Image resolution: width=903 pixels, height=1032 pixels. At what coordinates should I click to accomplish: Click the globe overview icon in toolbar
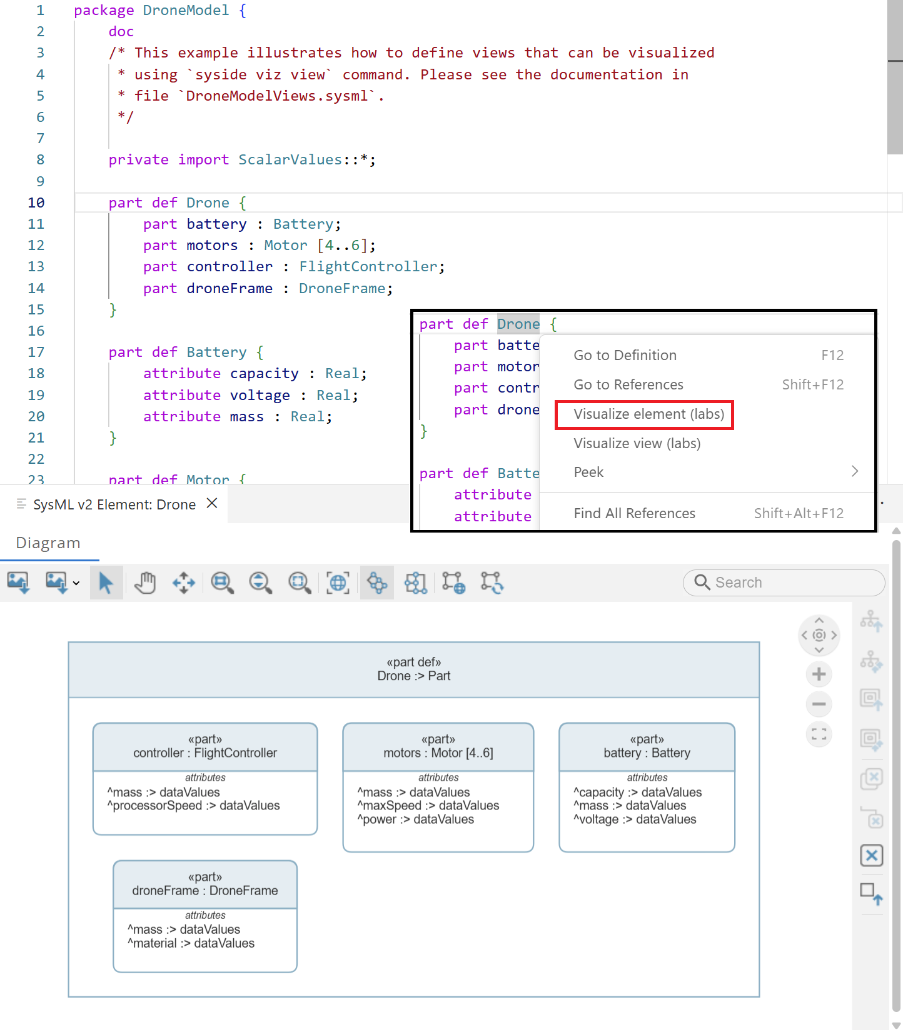tap(338, 583)
